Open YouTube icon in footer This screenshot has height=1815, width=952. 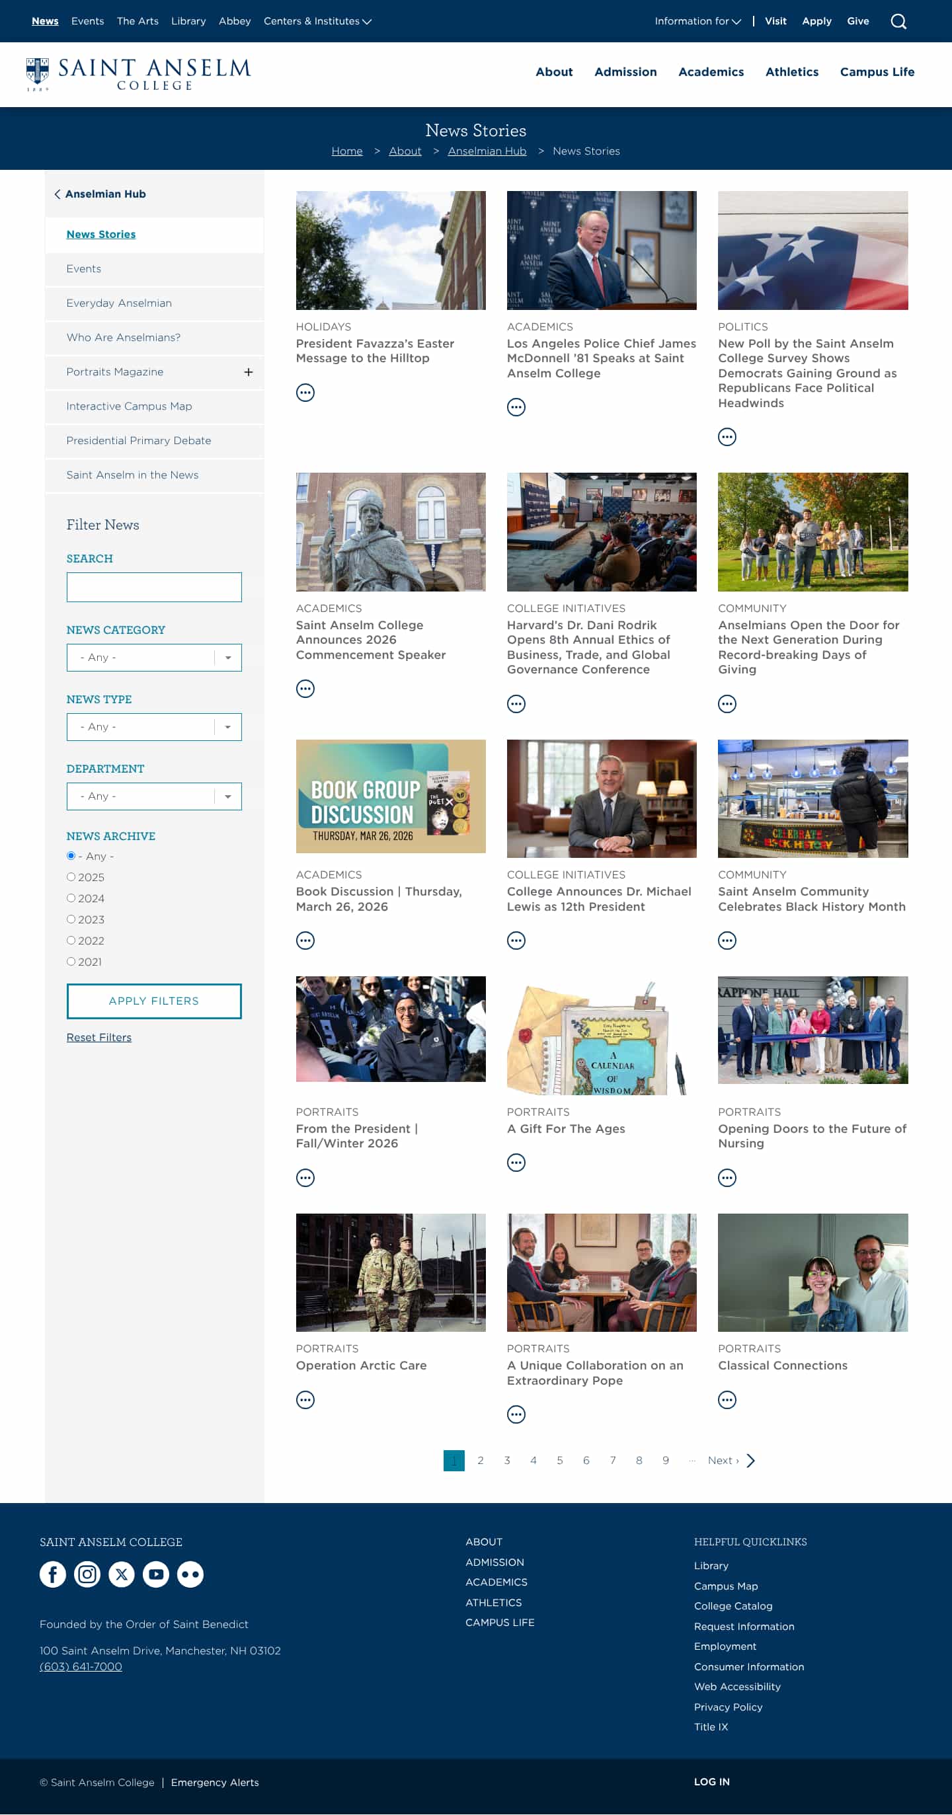[156, 1574]
